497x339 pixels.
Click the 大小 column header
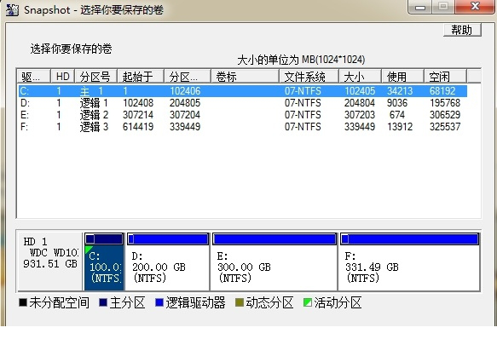360,77
